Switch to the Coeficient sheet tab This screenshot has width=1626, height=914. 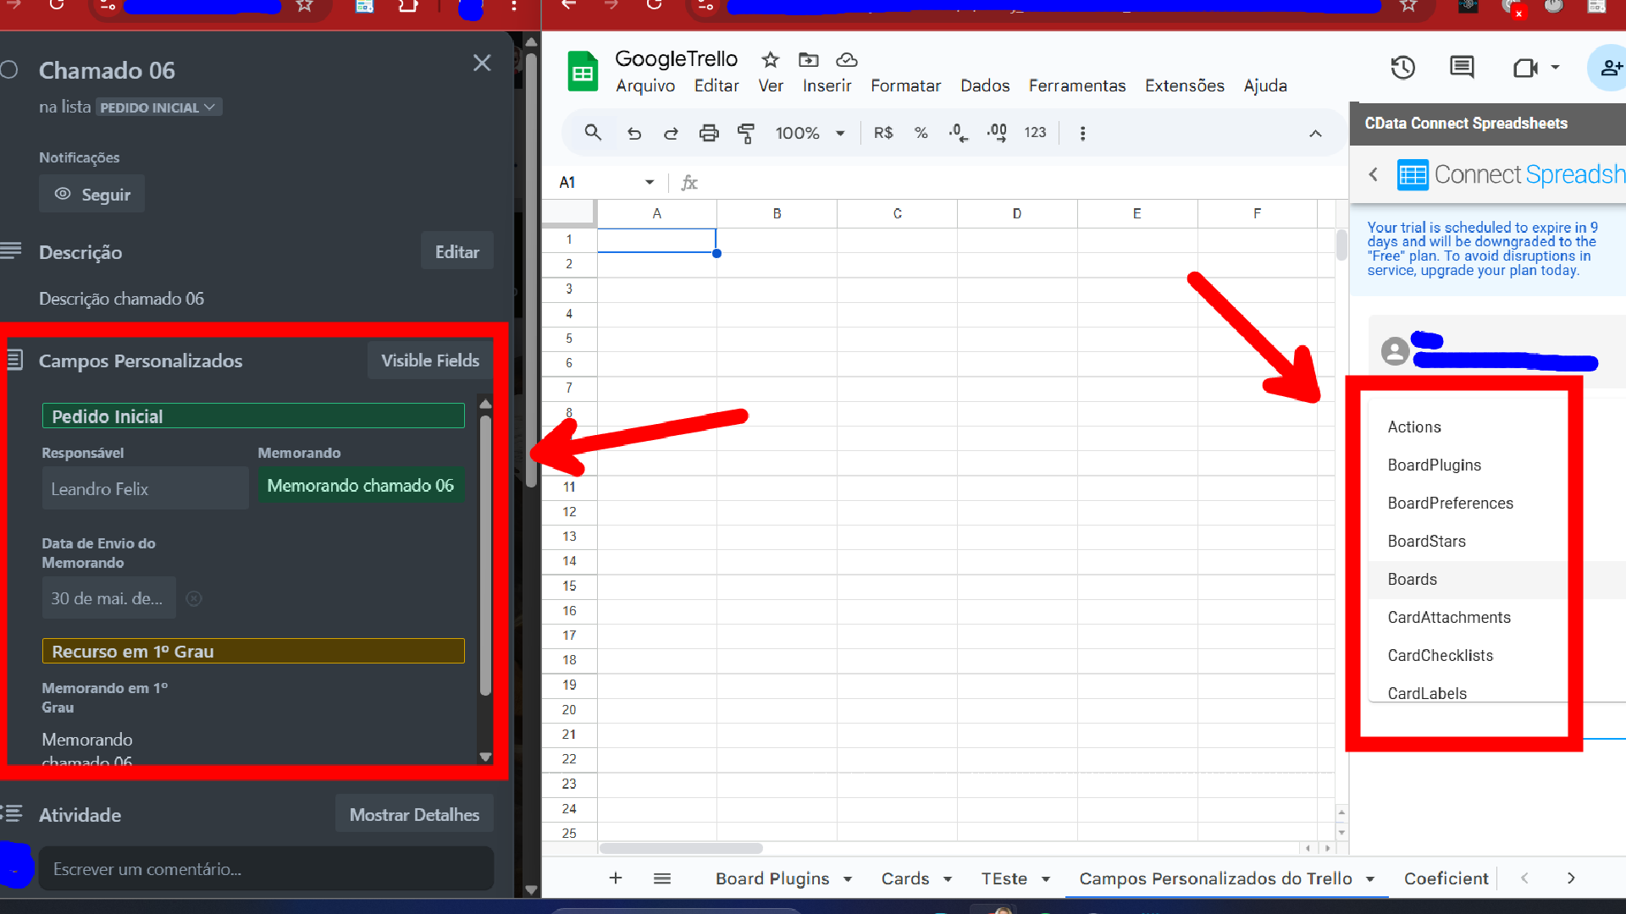click(x=1446, y=878)
